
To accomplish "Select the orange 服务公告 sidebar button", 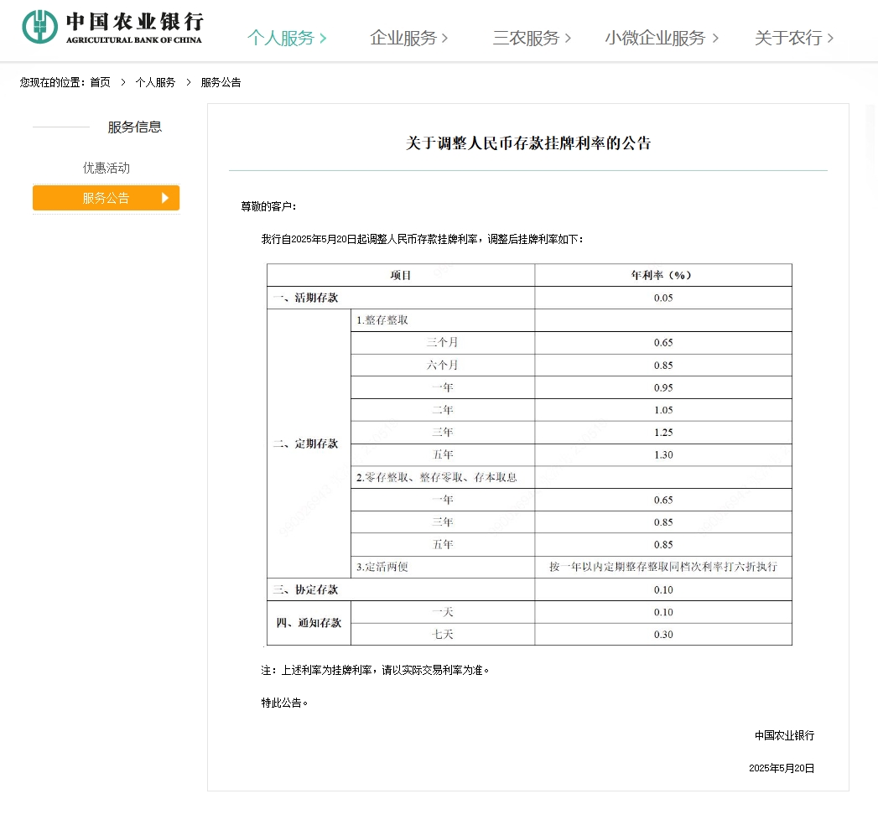I will coord(106,198).
